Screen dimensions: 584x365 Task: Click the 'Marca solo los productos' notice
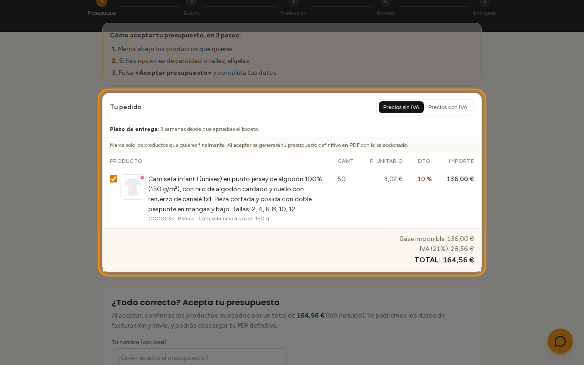(259, 145)
